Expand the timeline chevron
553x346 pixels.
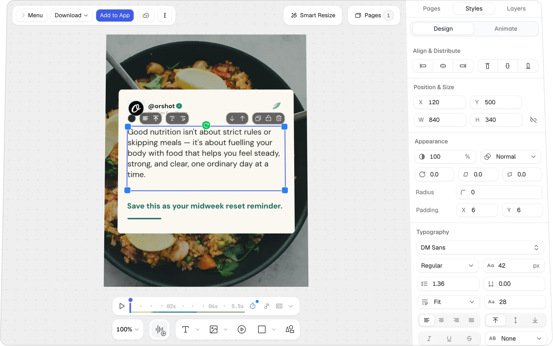(291, 306)
